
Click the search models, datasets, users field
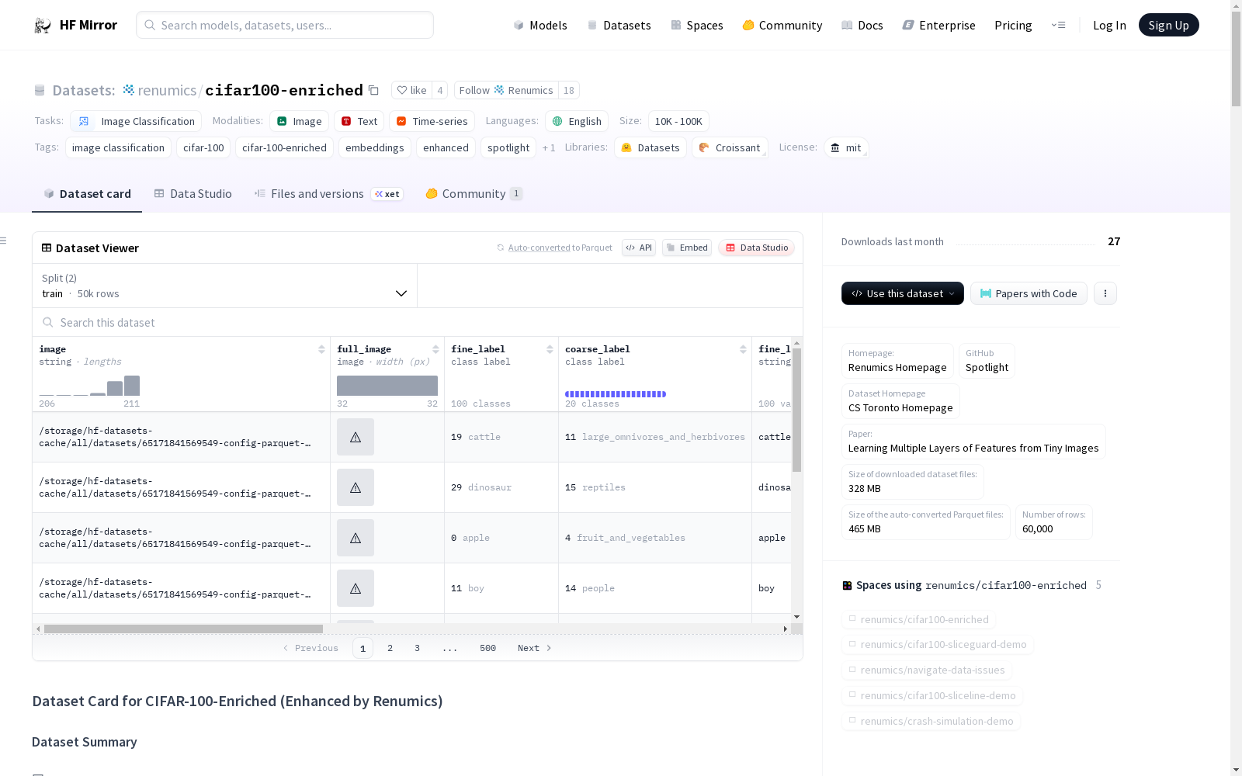pyautogui.click(x=285, y=25)
